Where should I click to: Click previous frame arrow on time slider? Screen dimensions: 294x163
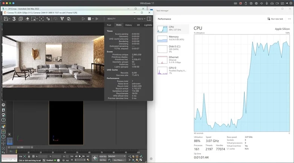(9, 147)
